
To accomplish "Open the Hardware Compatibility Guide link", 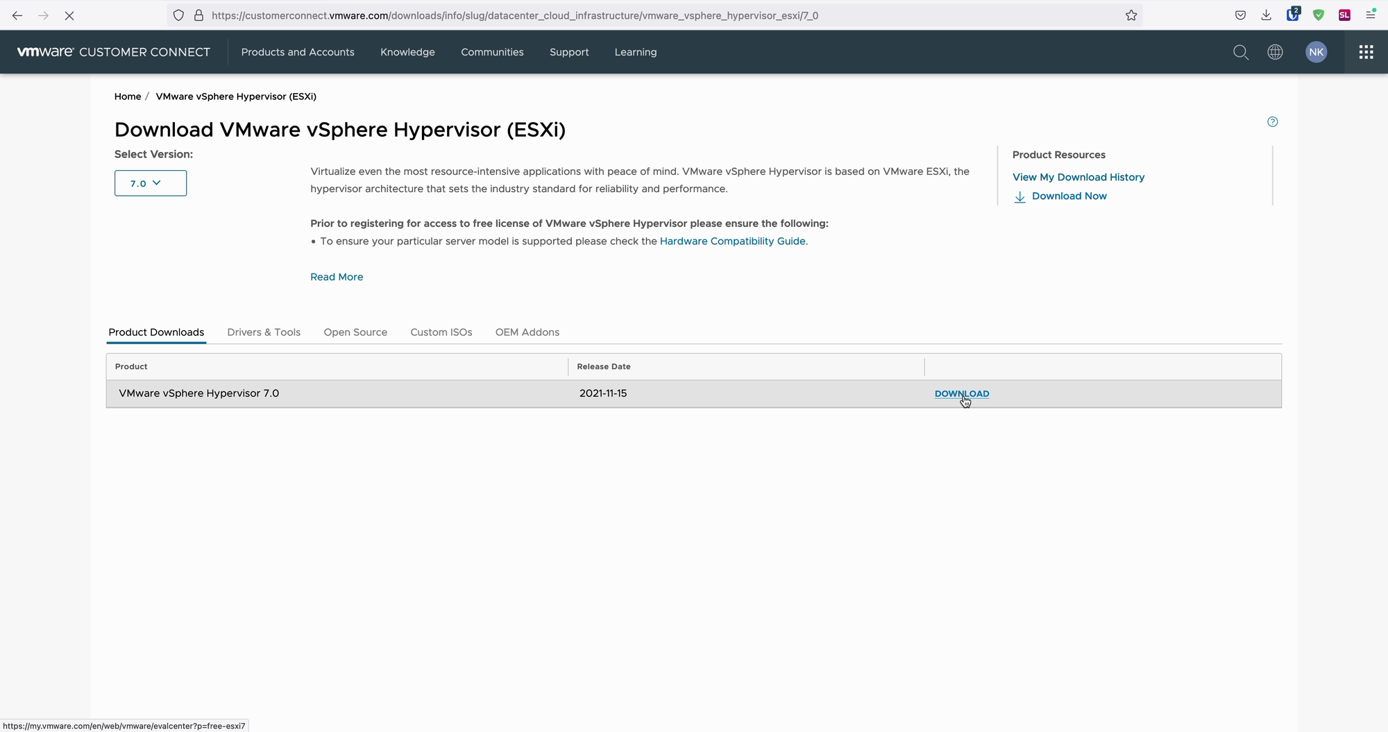I will point(732,241).
